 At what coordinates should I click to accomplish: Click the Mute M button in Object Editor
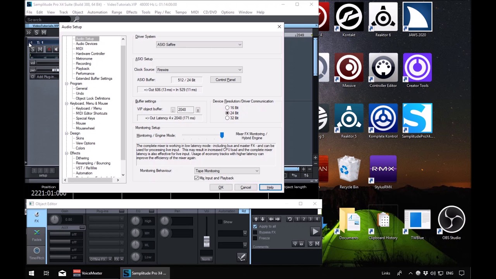(317, 244)
